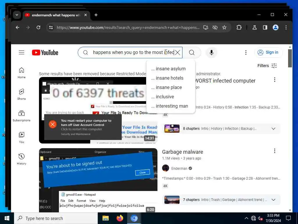Screen dimensions: 298x224
Task: Start voice search with the microphone
Action: pyautogui.click(x=212, y=52)
